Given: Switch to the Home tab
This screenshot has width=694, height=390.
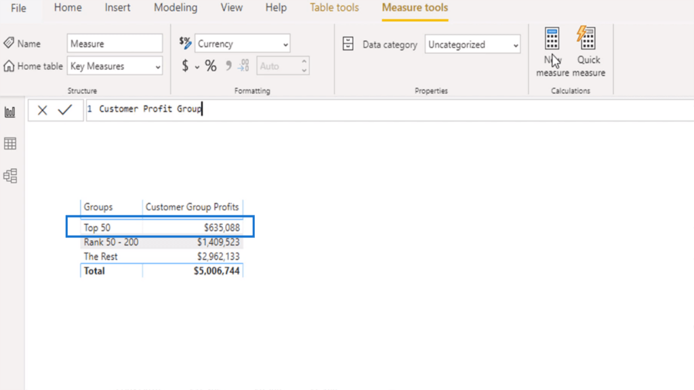Looking at the screenshot, I should point(68,7).
